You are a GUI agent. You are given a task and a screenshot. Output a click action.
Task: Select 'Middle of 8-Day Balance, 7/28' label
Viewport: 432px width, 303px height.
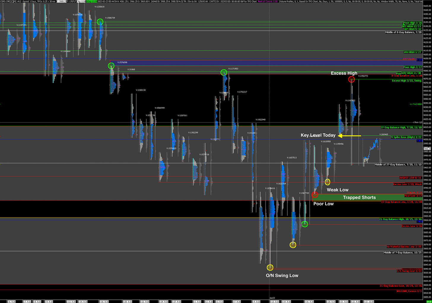click(403, 32)
